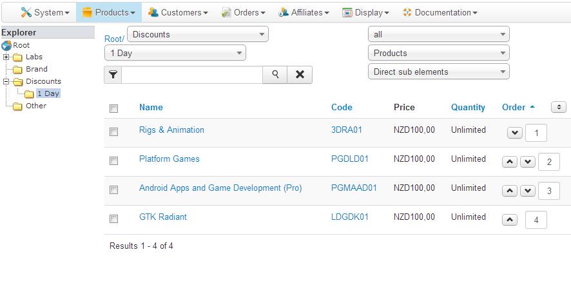The width and height of the screenshot is (571, 283).
Task: Collapse the Discounts folder in Explorer
Action: pyautogui.click(x=6, y=82)
